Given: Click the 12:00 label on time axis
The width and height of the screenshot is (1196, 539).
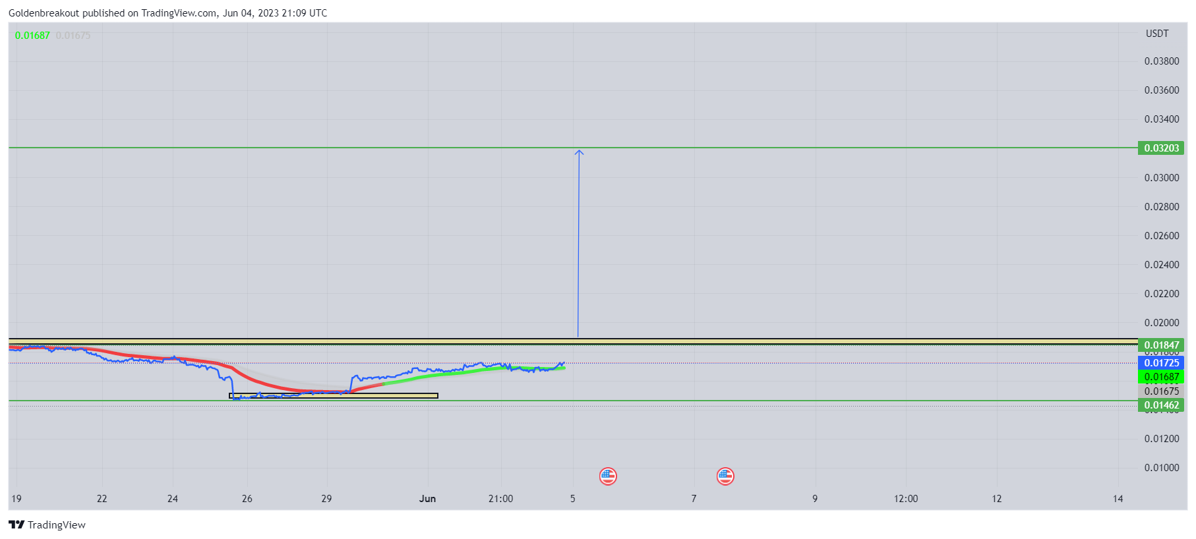Looking at the screenshot, I should (x=906, y=499).
